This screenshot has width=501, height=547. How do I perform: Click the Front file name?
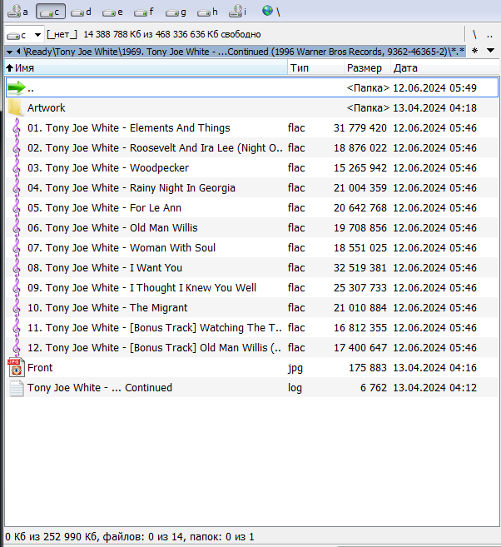[x=40, y=368]
